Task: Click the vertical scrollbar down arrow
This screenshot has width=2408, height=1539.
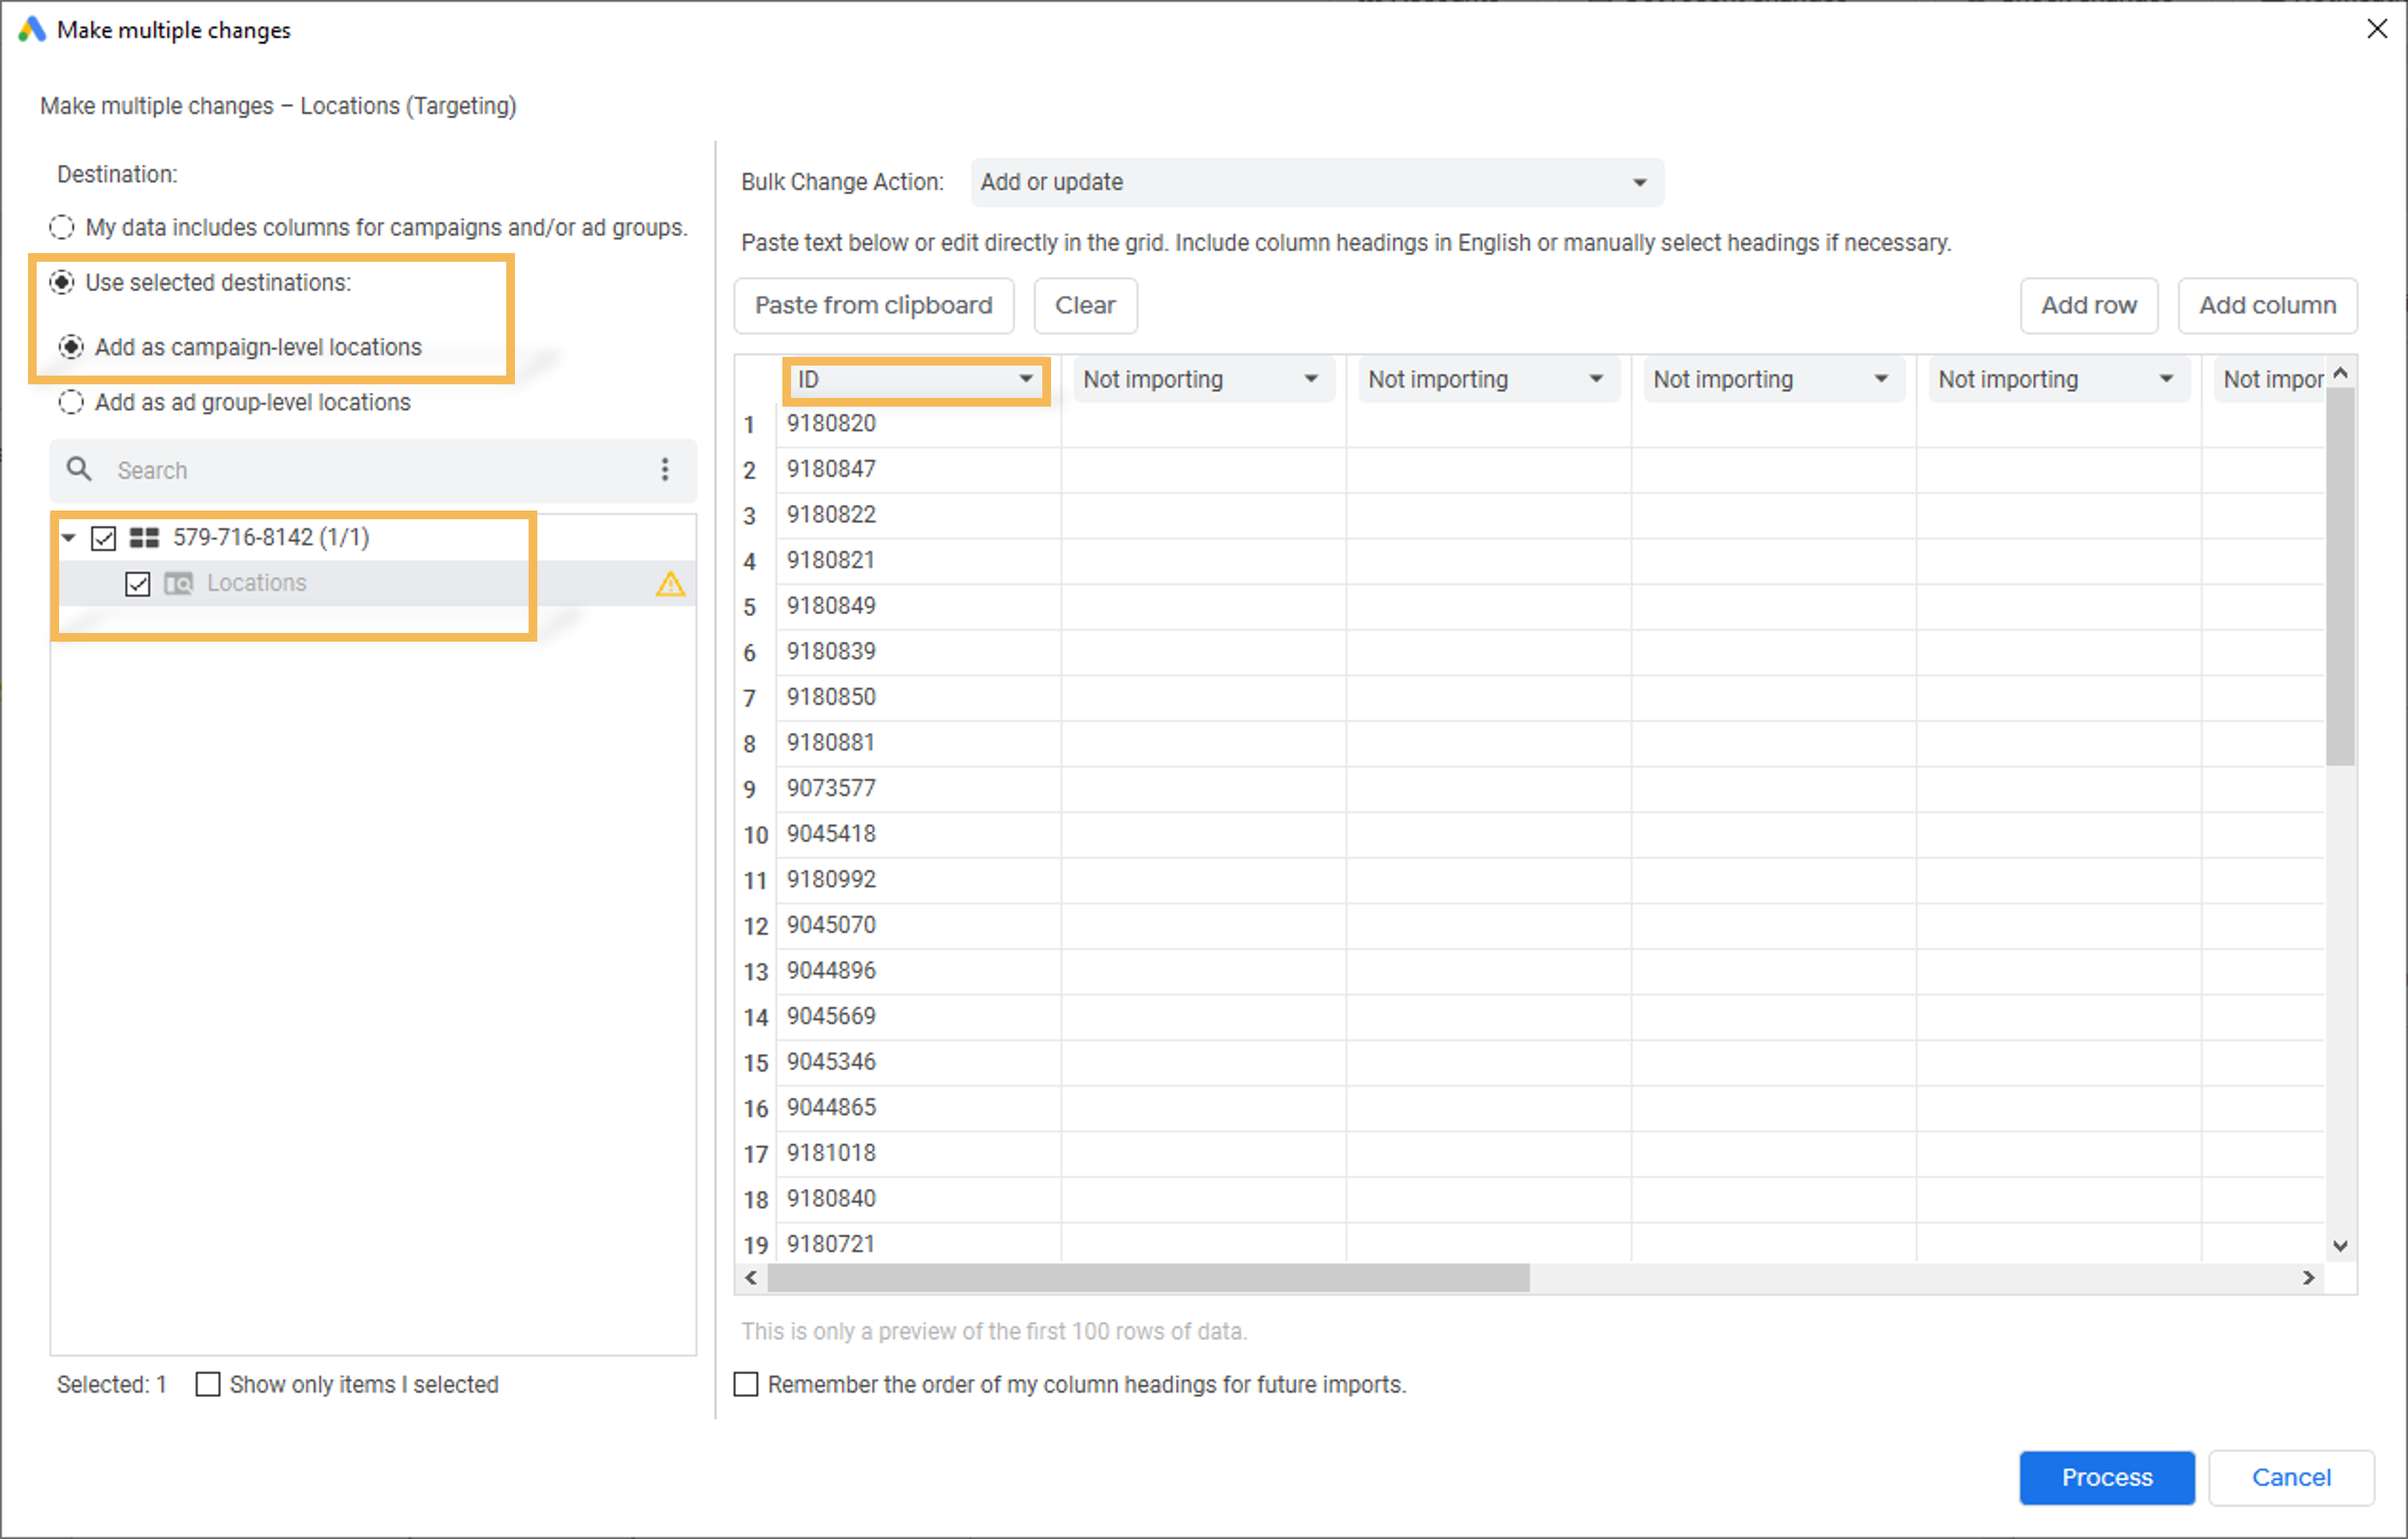Action: pos(2340,1246)
